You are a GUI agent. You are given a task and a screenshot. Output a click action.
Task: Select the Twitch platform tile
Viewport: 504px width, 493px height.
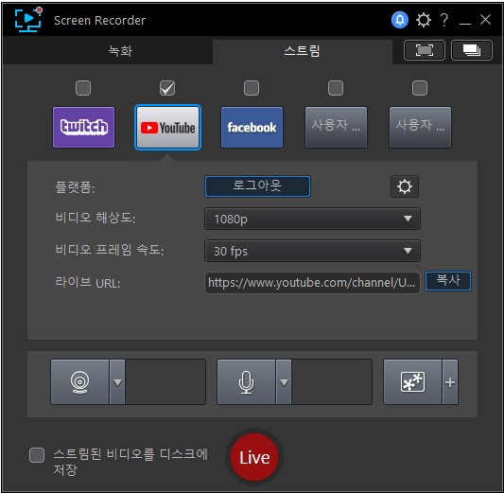tap(83, 128)
